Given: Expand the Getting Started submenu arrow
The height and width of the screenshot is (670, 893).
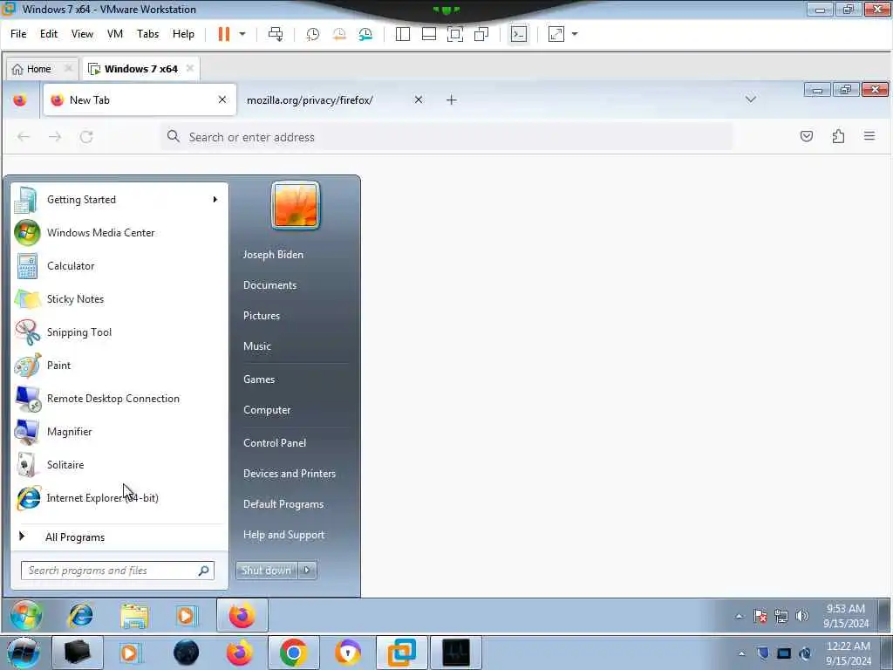Looking at the screenshot, I should [215, 200].
